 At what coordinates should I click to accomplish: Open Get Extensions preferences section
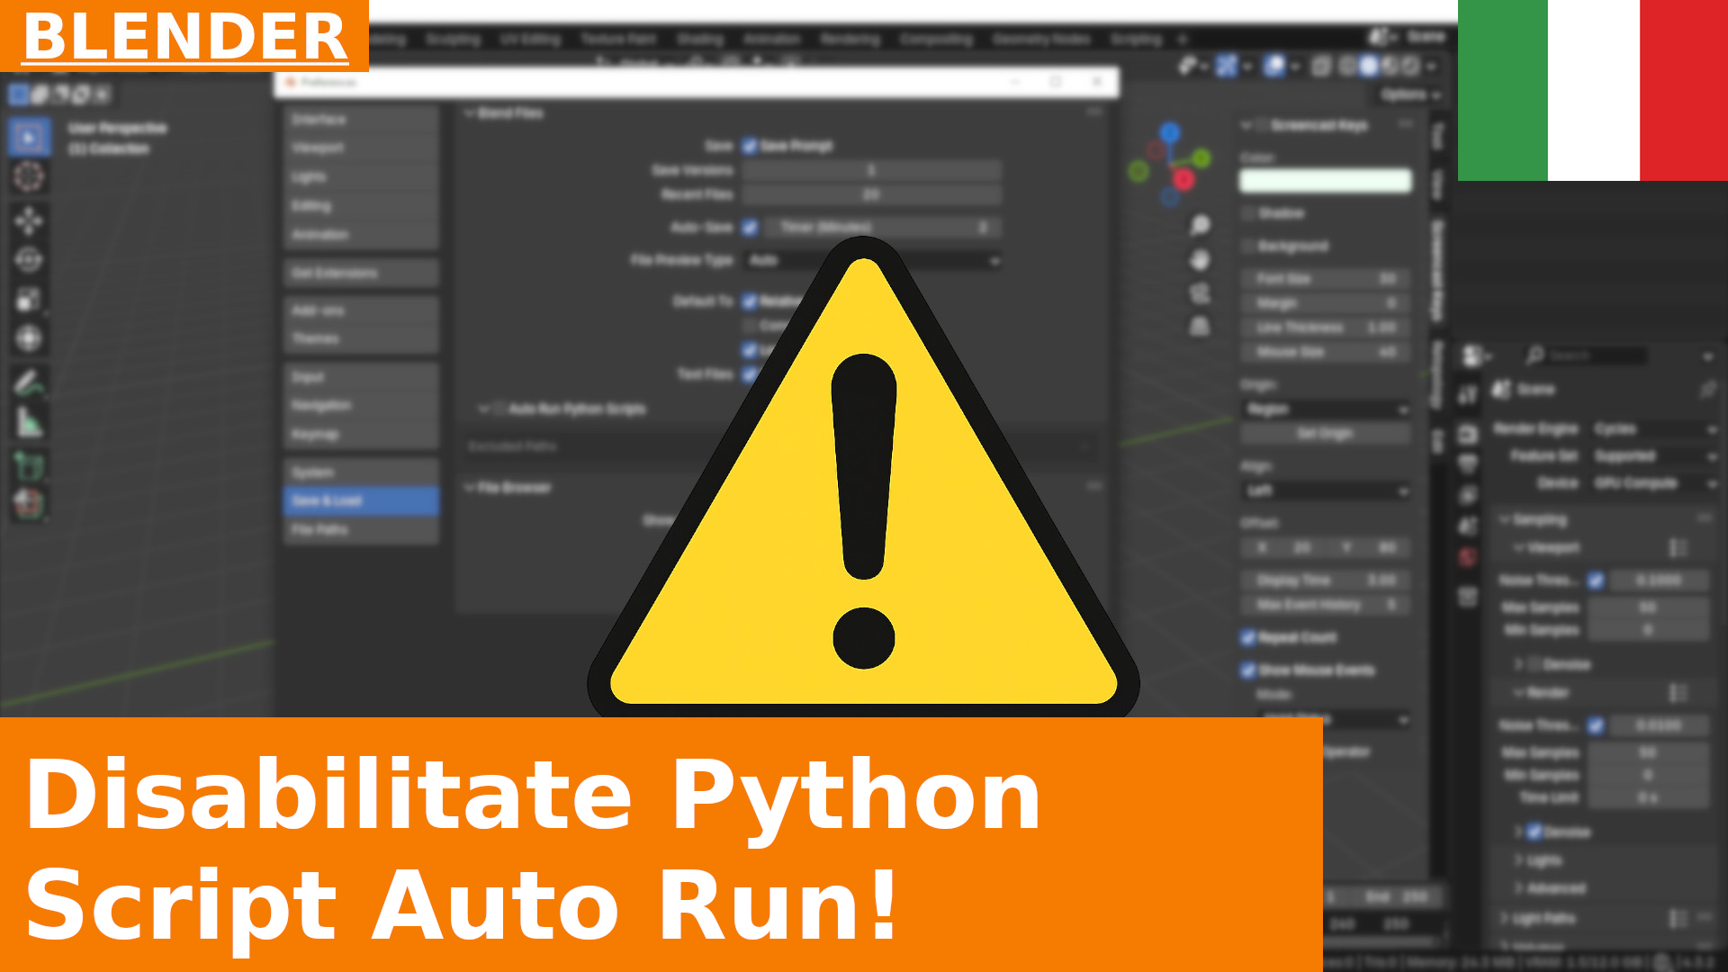(x=362, y=273)
